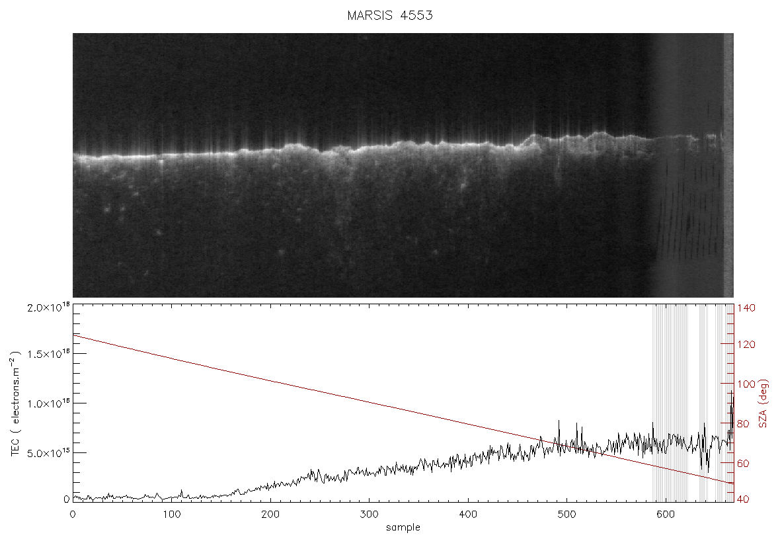Viewport: 780px width, 549px height.
Task: Click the 100 sample tick label
Action: tap(171, 514)
